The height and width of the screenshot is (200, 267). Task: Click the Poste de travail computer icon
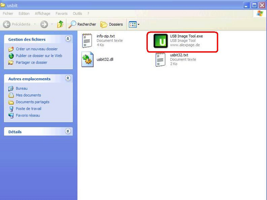tap(11, 109)
